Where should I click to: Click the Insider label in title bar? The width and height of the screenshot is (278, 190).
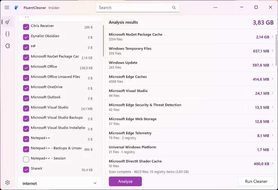click(x=54, y=8)
